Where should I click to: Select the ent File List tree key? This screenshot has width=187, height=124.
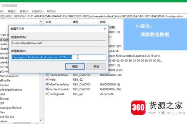(x=7, y=117)
